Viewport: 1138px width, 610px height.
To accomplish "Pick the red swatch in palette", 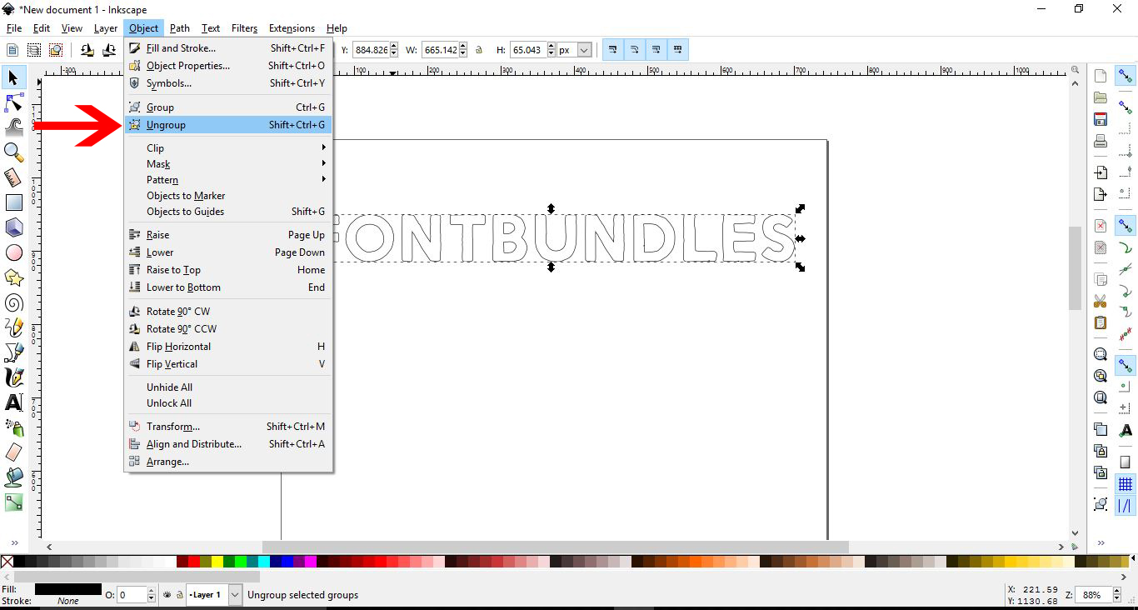I will pos(194,562).
